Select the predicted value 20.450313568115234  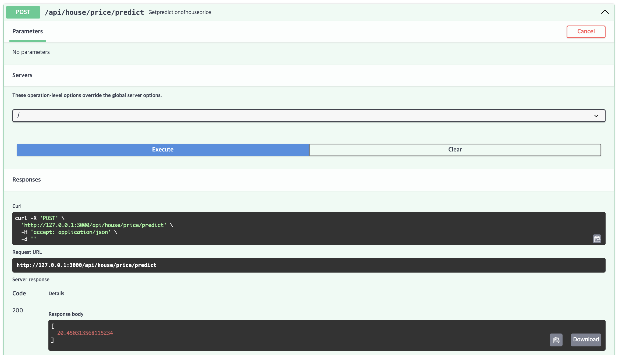[85, 333]
